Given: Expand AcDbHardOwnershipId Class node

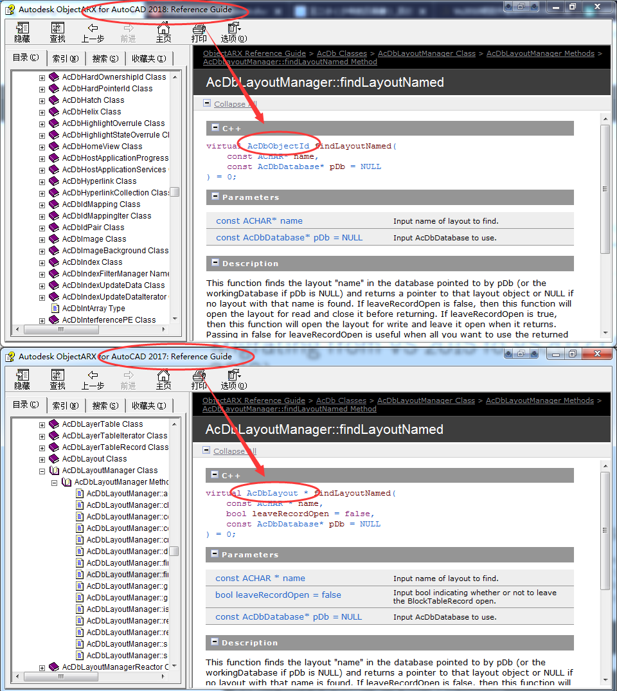Looking at the screenshot, I should click(42, 78).
